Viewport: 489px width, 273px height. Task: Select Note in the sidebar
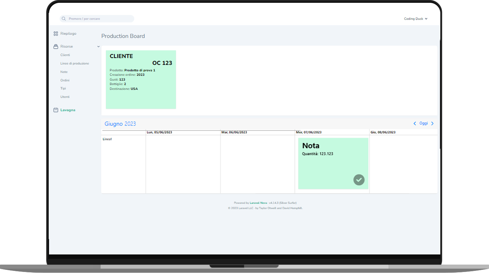(64, 72)
